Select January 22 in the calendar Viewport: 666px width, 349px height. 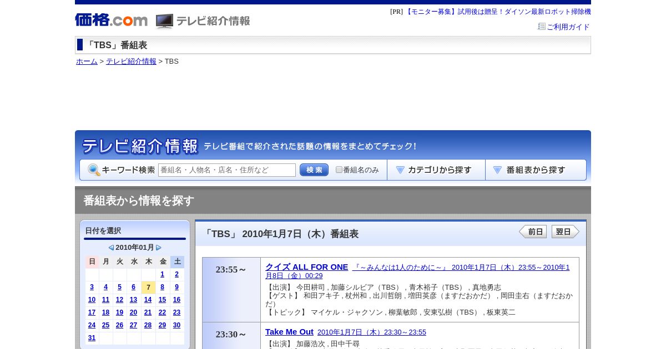coord(162,312)
